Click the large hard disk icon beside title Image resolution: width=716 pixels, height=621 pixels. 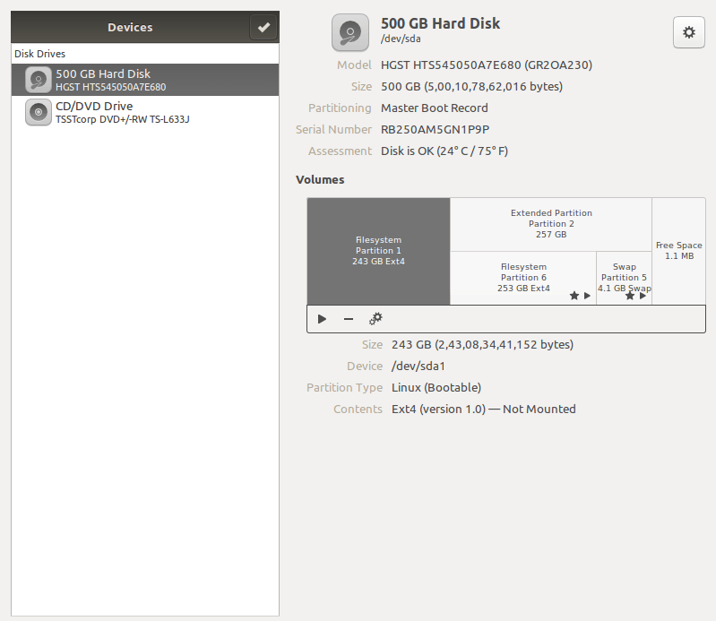pos(349,32)
